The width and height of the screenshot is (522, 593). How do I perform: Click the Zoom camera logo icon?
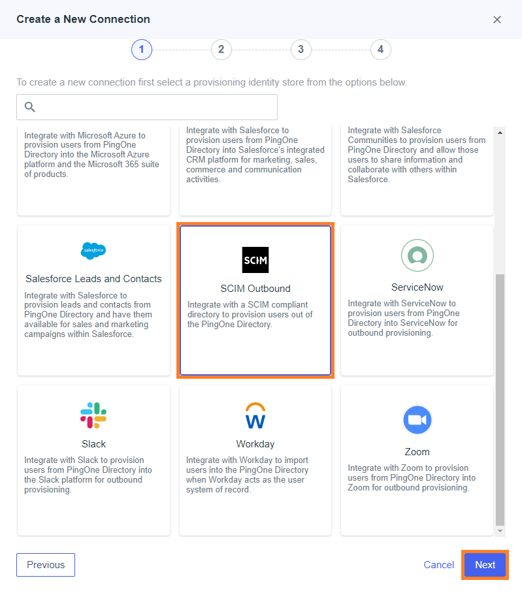pos(417,420)
